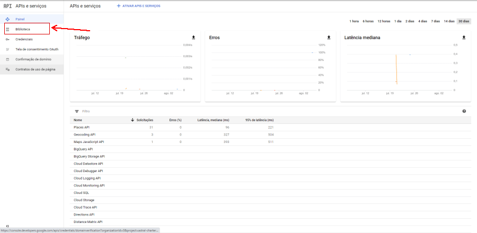Select the 12 horas time range
This screenshot has width=477, height=233.
(x=384, y=21)
